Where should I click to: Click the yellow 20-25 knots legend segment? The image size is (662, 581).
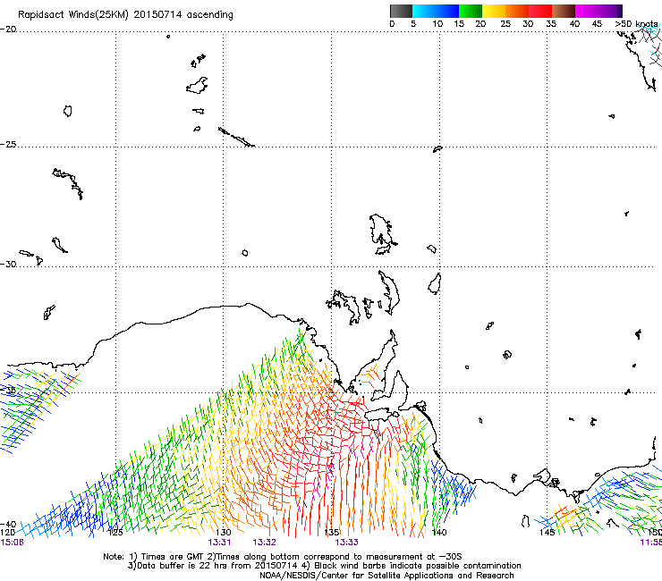(494, 11)
